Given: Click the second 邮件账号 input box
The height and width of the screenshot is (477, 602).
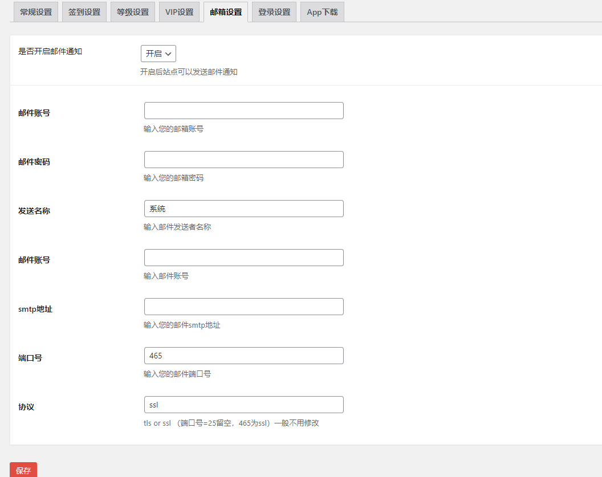Looking at the screenshot, I should pos(243,257).
